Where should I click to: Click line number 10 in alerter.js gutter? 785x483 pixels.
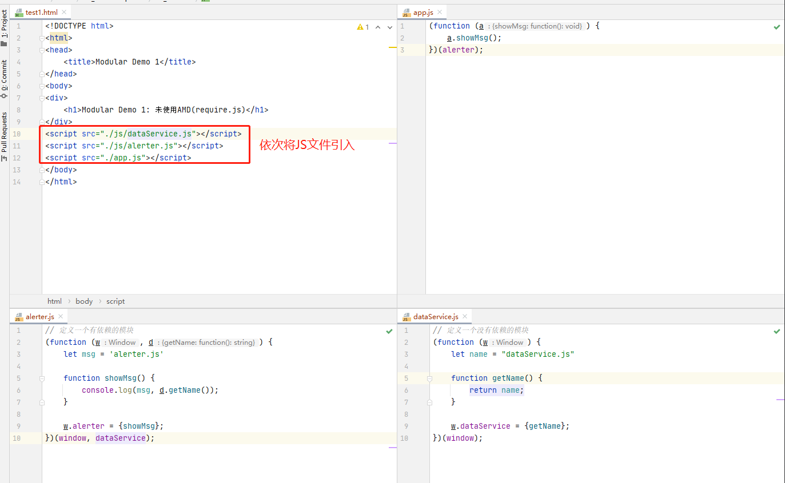pyautogui.click(x=17, y=438)
